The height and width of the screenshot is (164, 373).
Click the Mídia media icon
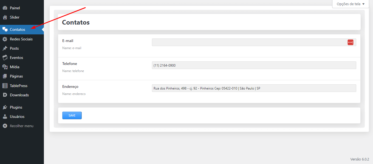click(x=5, y=67)
